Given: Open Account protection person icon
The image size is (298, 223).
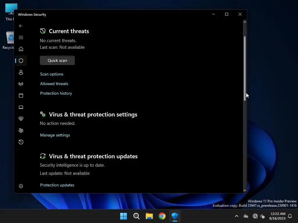Looking at the screenshot, I should click(x=21, y=72).
